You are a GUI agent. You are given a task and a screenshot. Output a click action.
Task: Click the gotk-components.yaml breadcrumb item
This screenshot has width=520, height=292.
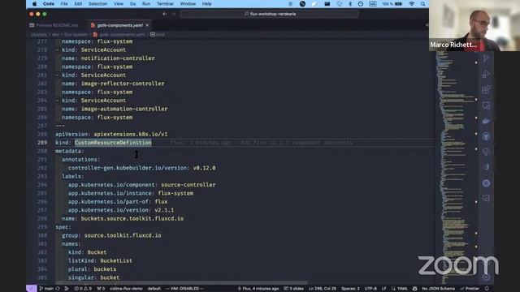tap(119, 34)
